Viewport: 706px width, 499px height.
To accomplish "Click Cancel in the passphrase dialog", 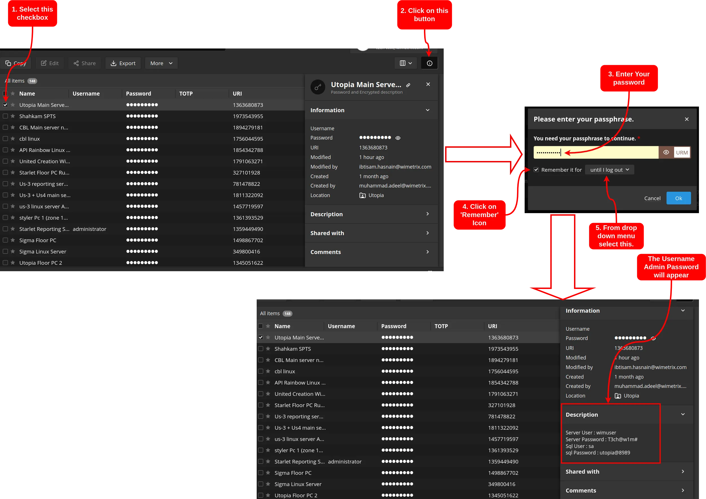I will click(x=652, y=198).
